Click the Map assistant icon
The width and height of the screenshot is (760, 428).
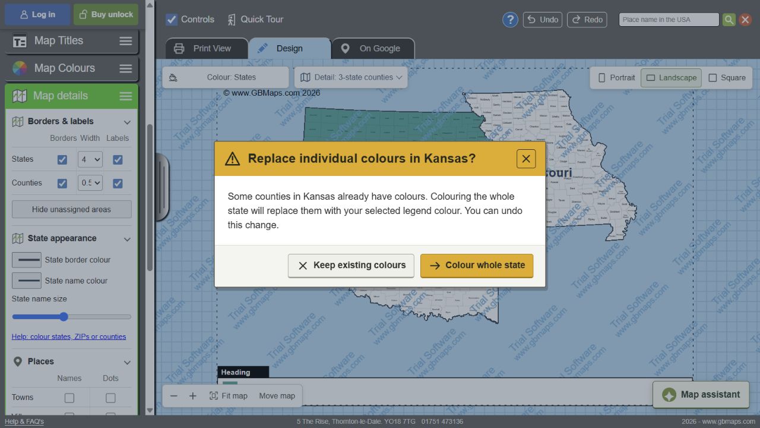[x=669, y=395]
